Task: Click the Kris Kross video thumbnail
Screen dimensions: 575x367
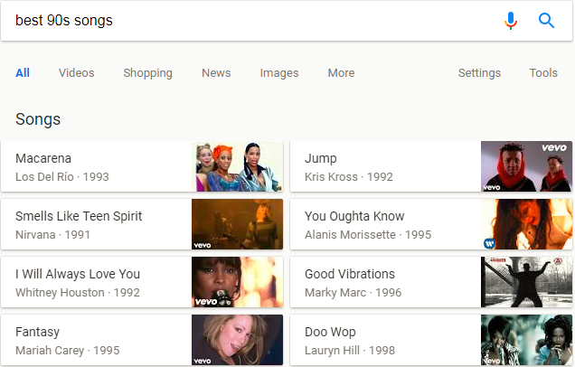Action: (526, 166)
